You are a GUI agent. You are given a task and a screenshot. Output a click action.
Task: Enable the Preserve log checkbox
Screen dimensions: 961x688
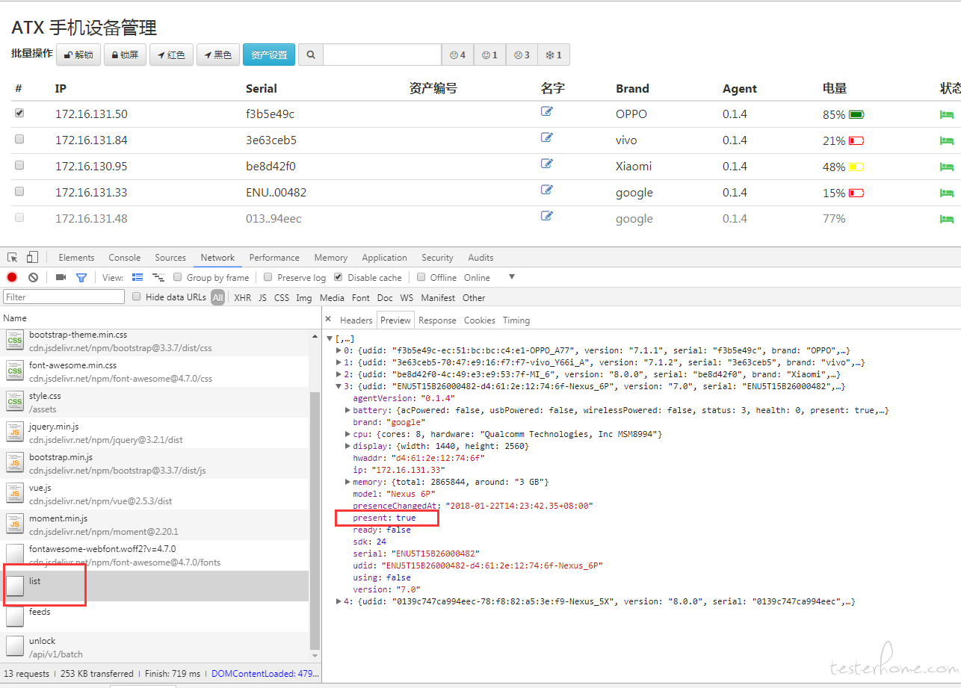(268, 277)
